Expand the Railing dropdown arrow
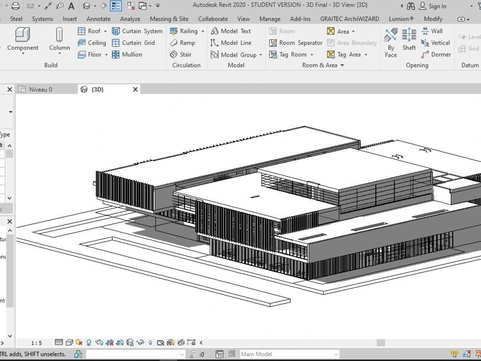Screen dimensions: 481x361 coord(203,31)
